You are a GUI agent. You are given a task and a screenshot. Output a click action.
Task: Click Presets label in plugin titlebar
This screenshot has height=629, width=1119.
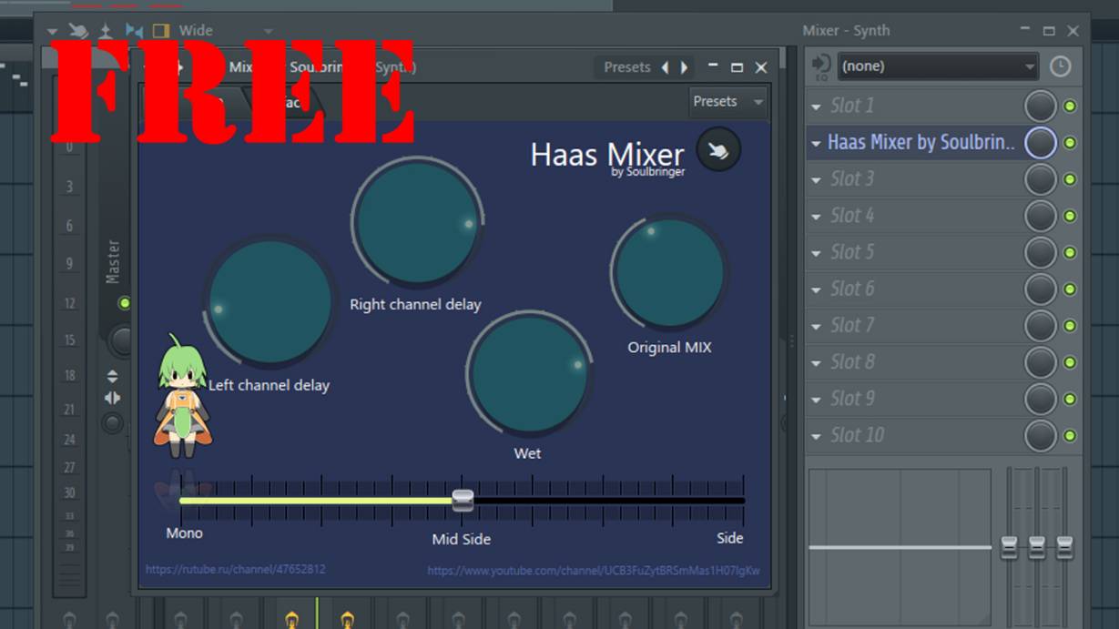[627, 67]
